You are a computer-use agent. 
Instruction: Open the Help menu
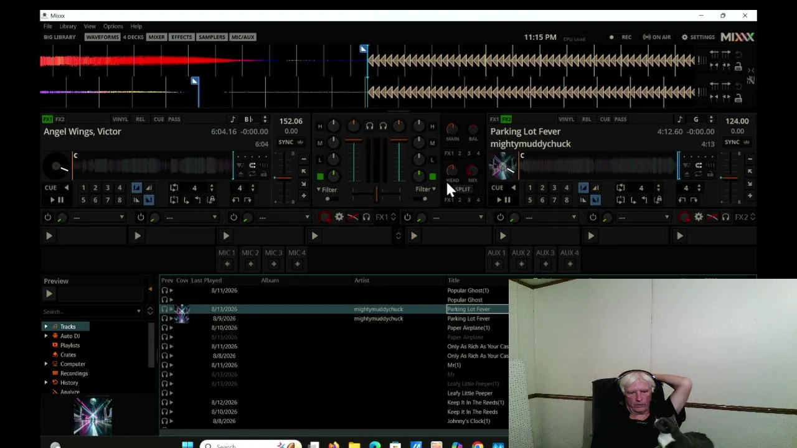pos(136,26)
